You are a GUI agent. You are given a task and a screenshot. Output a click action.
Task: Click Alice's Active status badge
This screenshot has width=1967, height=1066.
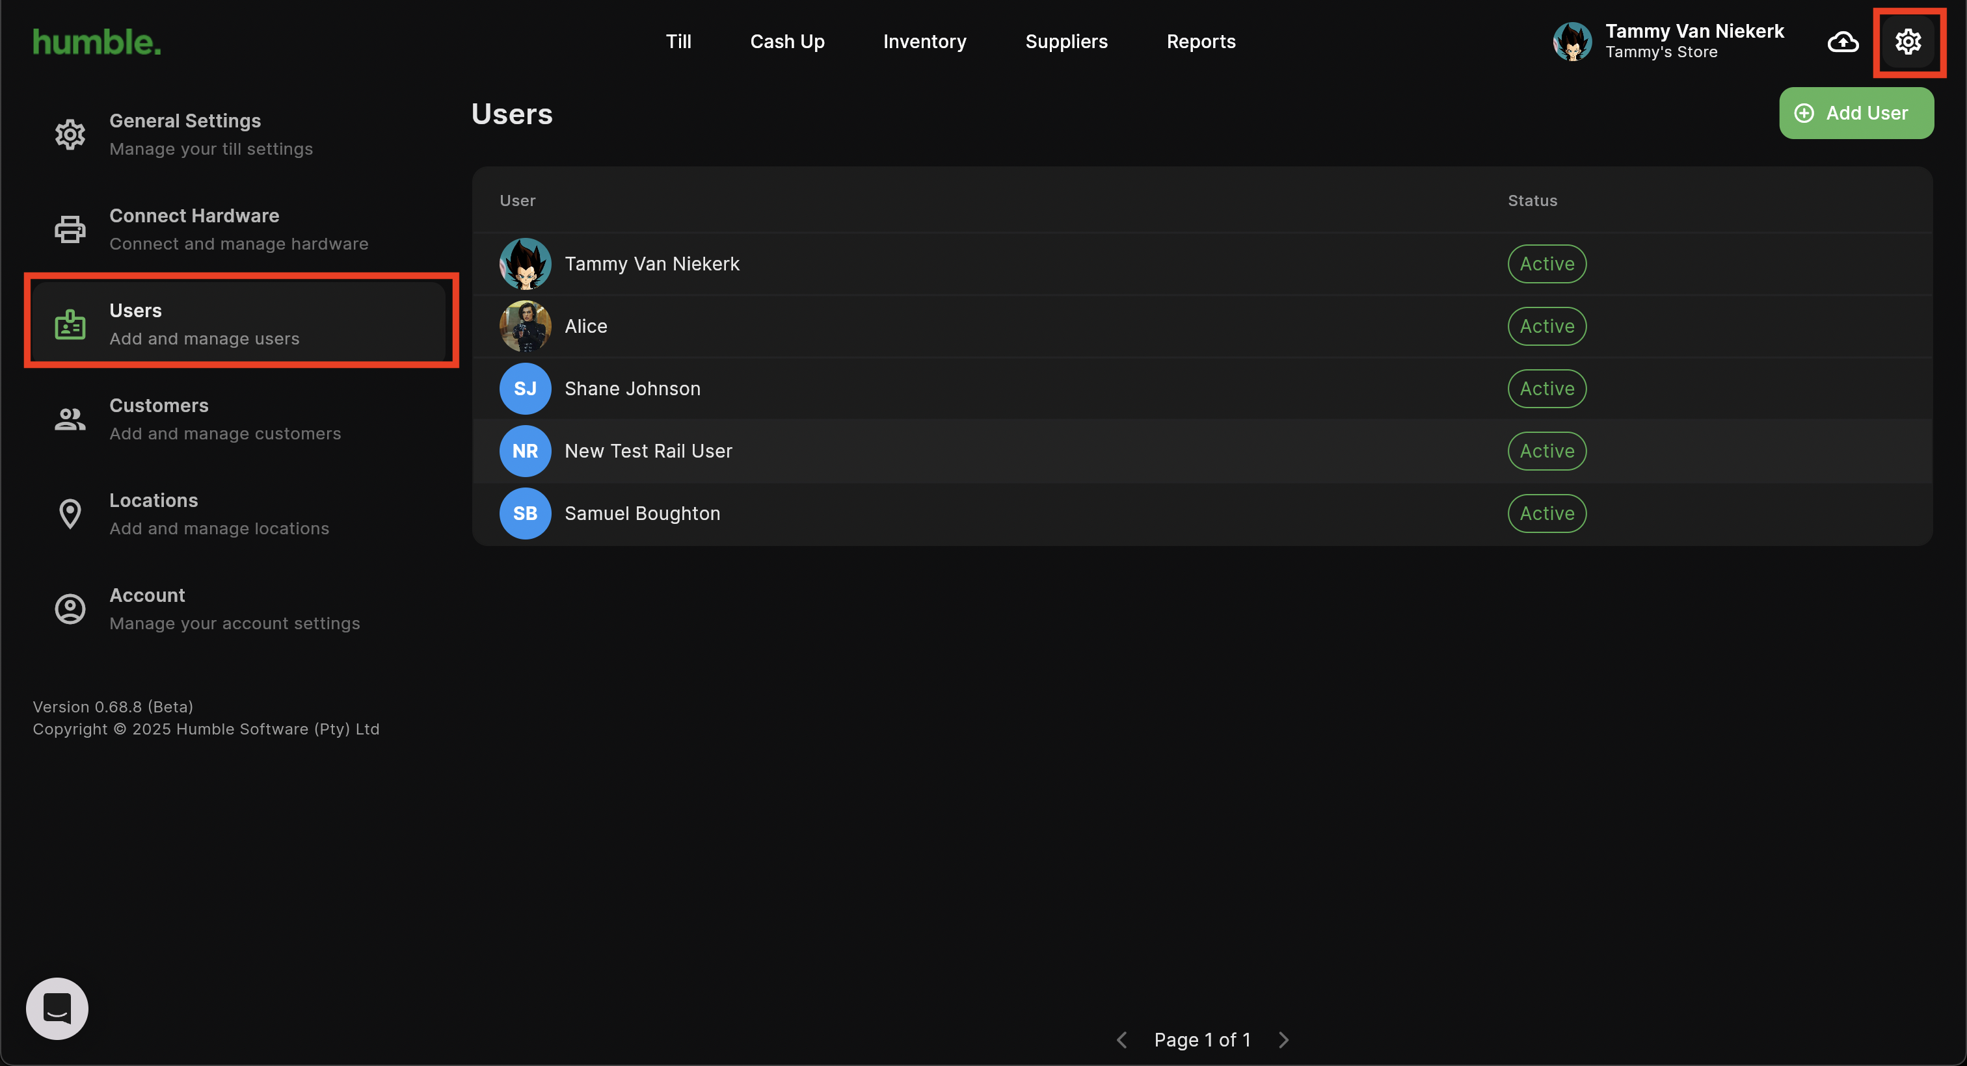[x=1547, y=326]
